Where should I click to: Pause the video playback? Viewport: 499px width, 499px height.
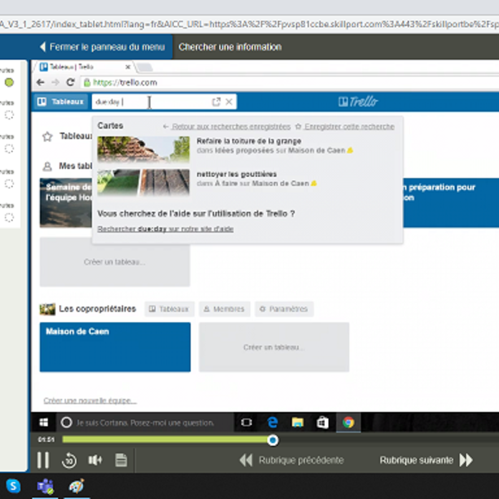[x=43, y=460]
